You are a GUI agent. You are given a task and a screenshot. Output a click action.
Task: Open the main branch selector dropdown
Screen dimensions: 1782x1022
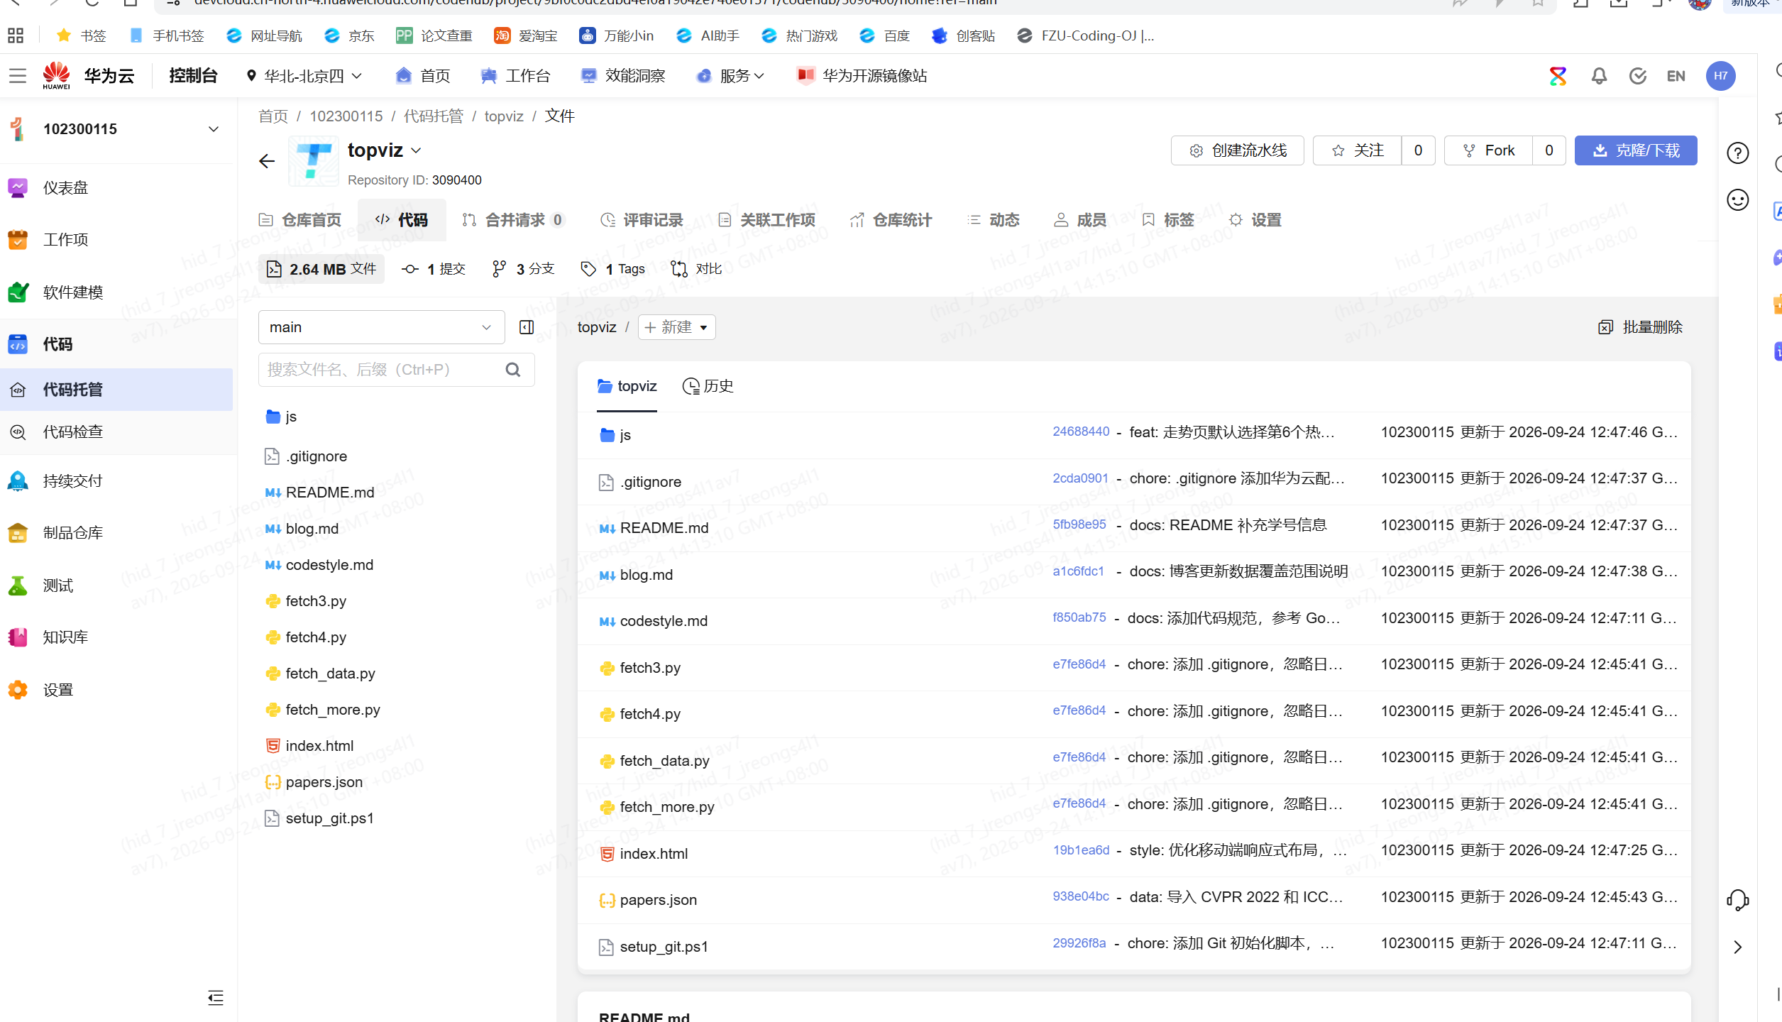point(381,327)
